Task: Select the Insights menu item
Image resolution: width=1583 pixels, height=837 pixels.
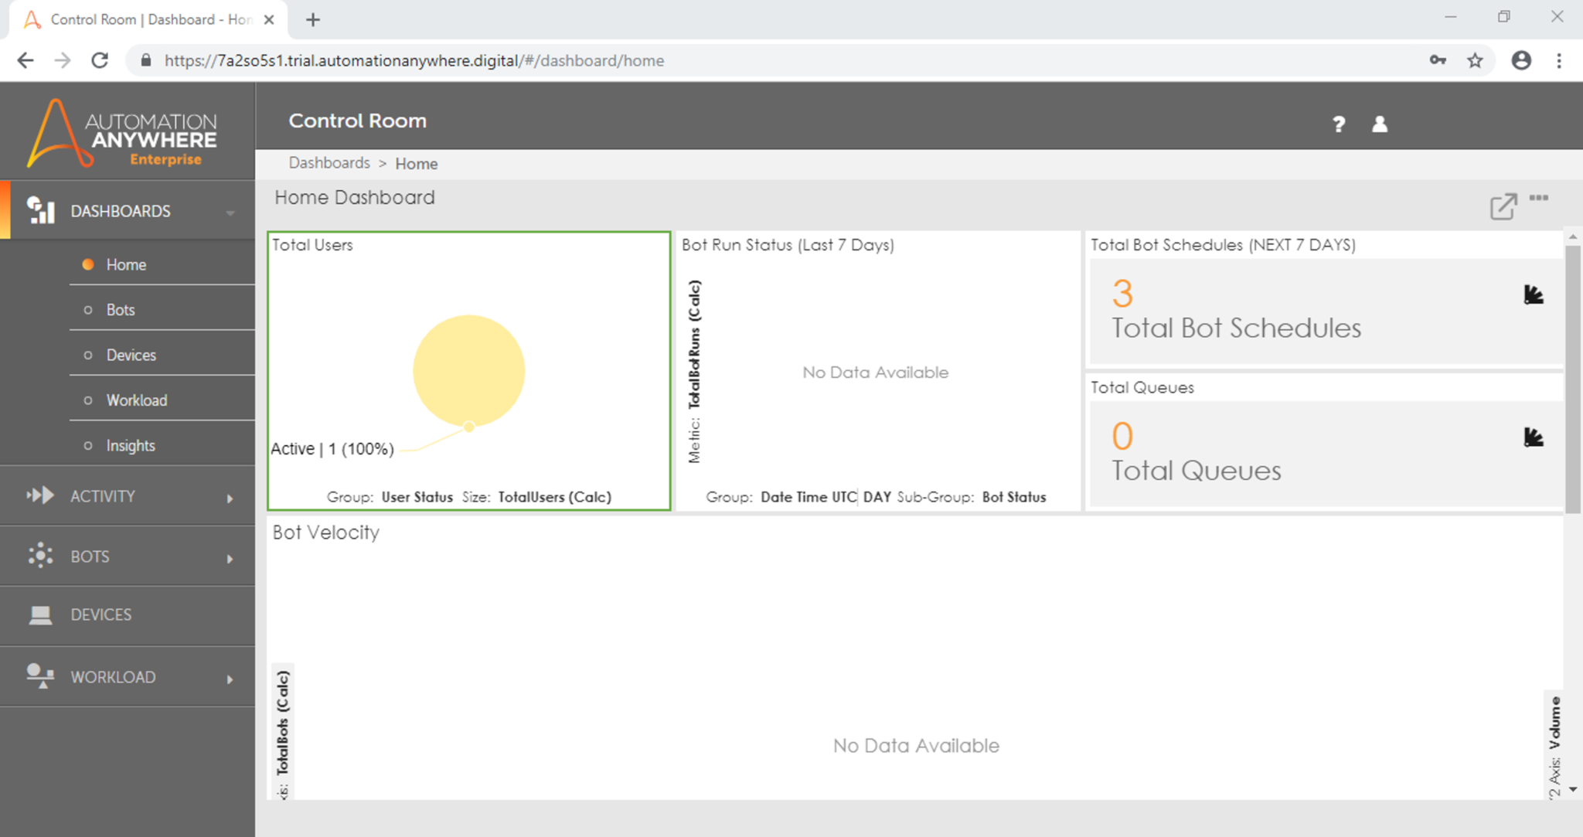Action: click(130, 444)
